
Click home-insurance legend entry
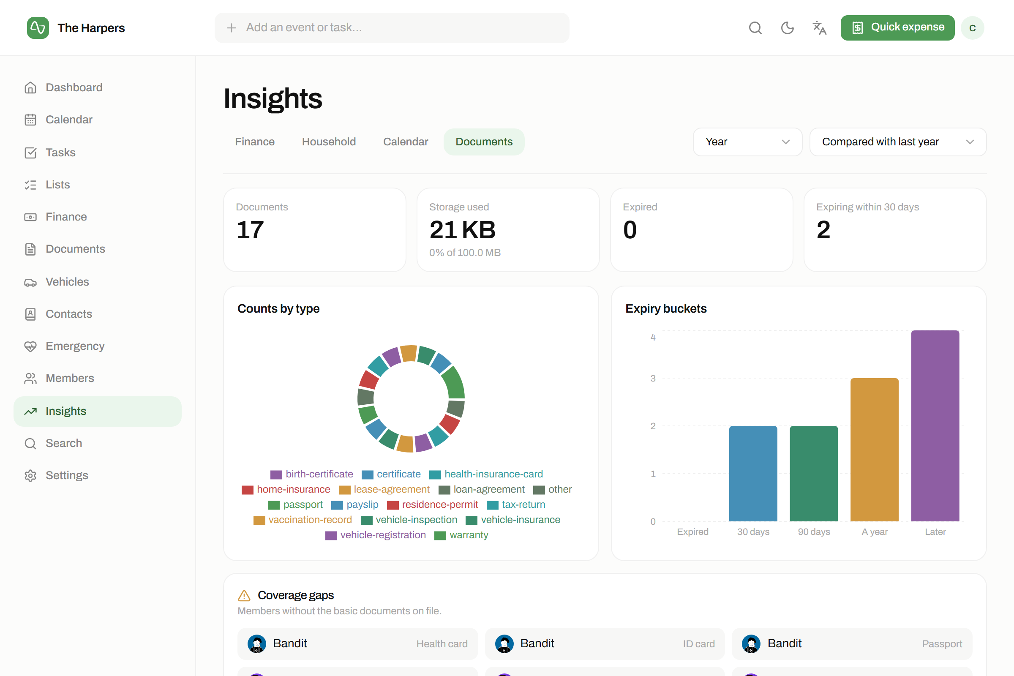click(286, 489)
